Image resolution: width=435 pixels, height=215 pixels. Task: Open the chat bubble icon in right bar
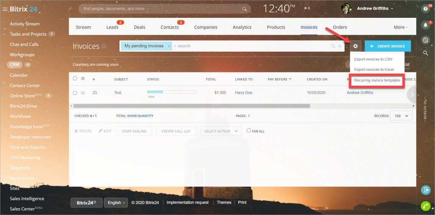tap(425, 40)
